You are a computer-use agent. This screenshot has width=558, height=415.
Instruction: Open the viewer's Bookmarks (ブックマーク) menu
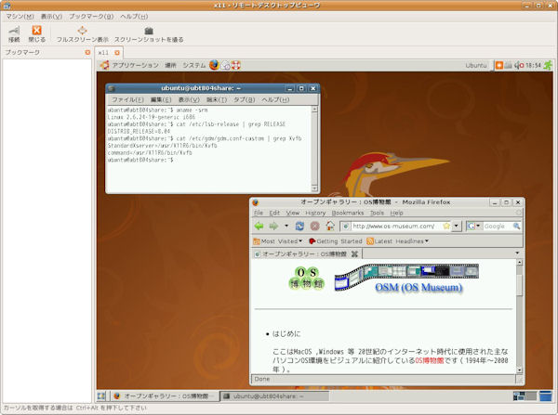(91, 17)
